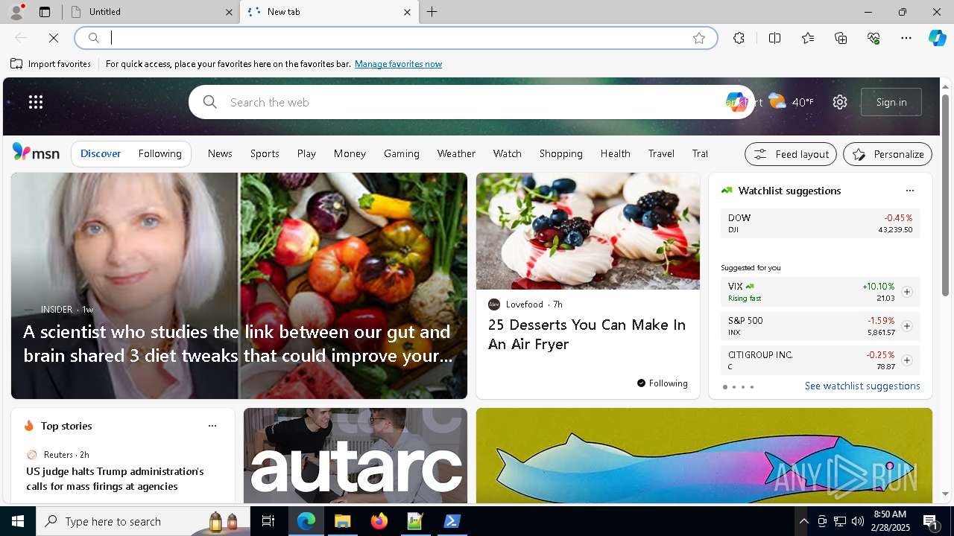Screen dimensions: 954x536
Task: Open a new browser tab
Action: [432, 12]
